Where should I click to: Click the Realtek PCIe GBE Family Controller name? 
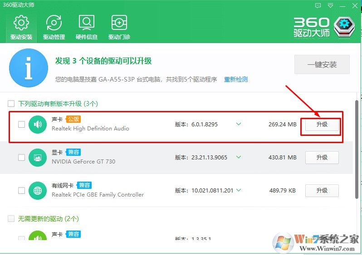pyautogui.click(x=98, y=195)
